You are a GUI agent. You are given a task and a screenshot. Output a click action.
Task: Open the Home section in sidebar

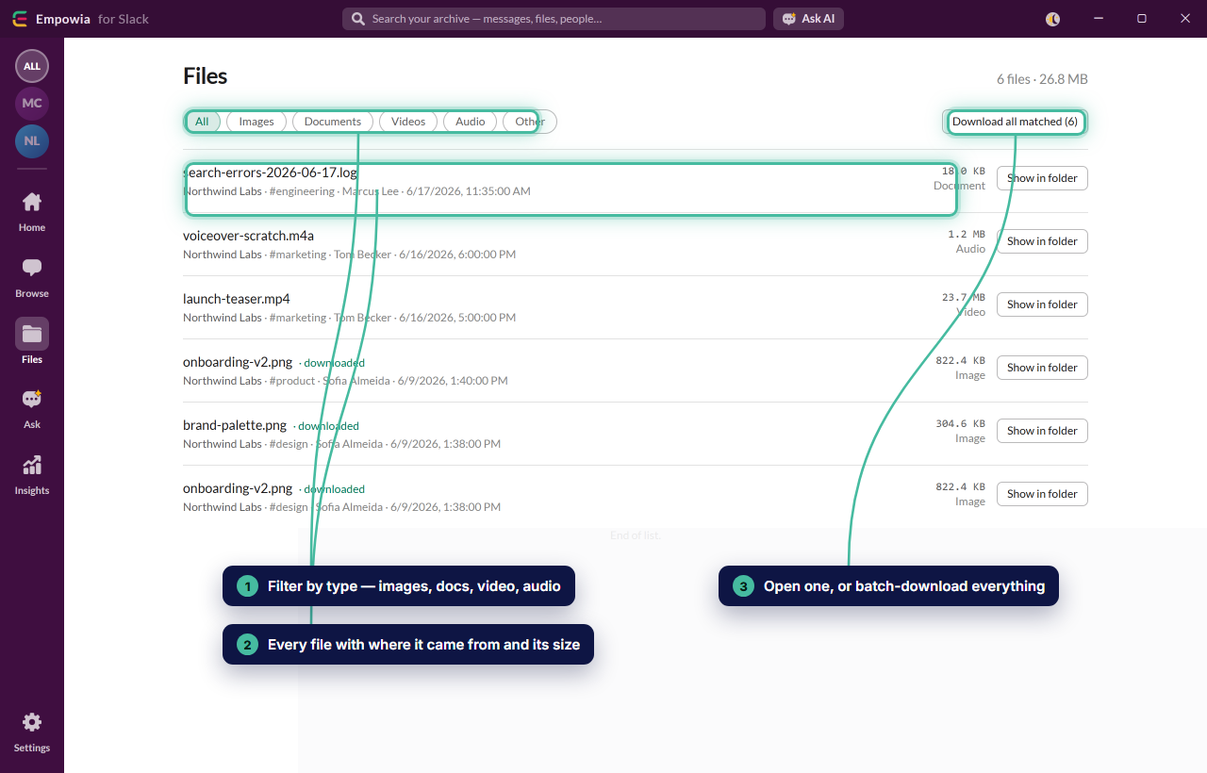tap(32, 212)
